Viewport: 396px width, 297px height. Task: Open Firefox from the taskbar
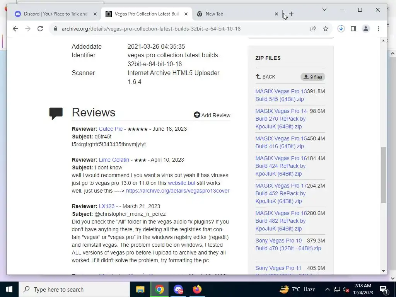pos(197,289)
